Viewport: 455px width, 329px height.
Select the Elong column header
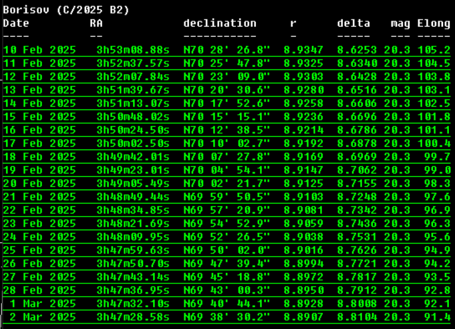click(x=434, y=23)
